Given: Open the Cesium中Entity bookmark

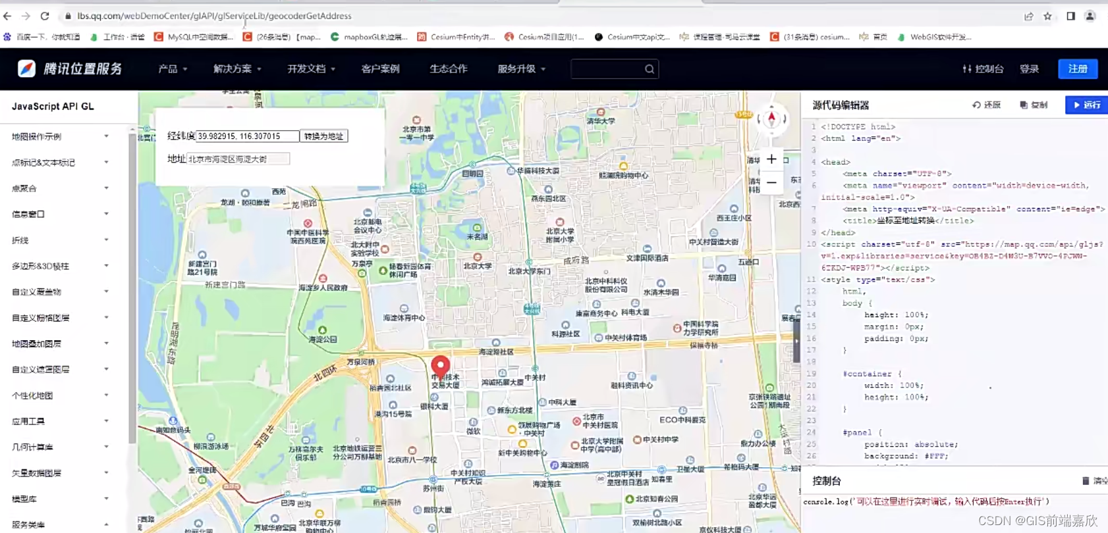Looking at the screenshot, I should (x=456, y=37).
